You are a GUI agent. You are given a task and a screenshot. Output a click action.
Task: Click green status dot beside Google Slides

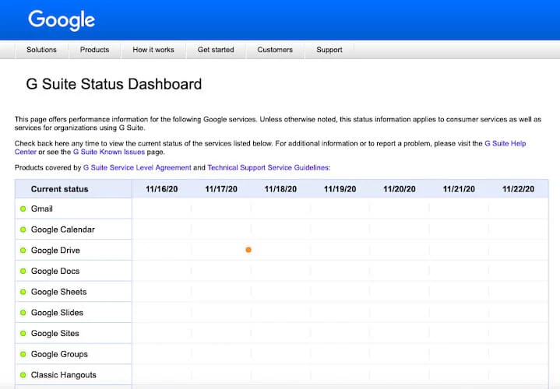[x=23, y=313]
